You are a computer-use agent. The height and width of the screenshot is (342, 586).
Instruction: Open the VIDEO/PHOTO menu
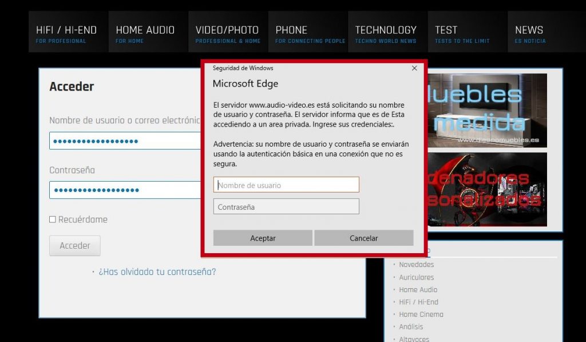[228, 32]
